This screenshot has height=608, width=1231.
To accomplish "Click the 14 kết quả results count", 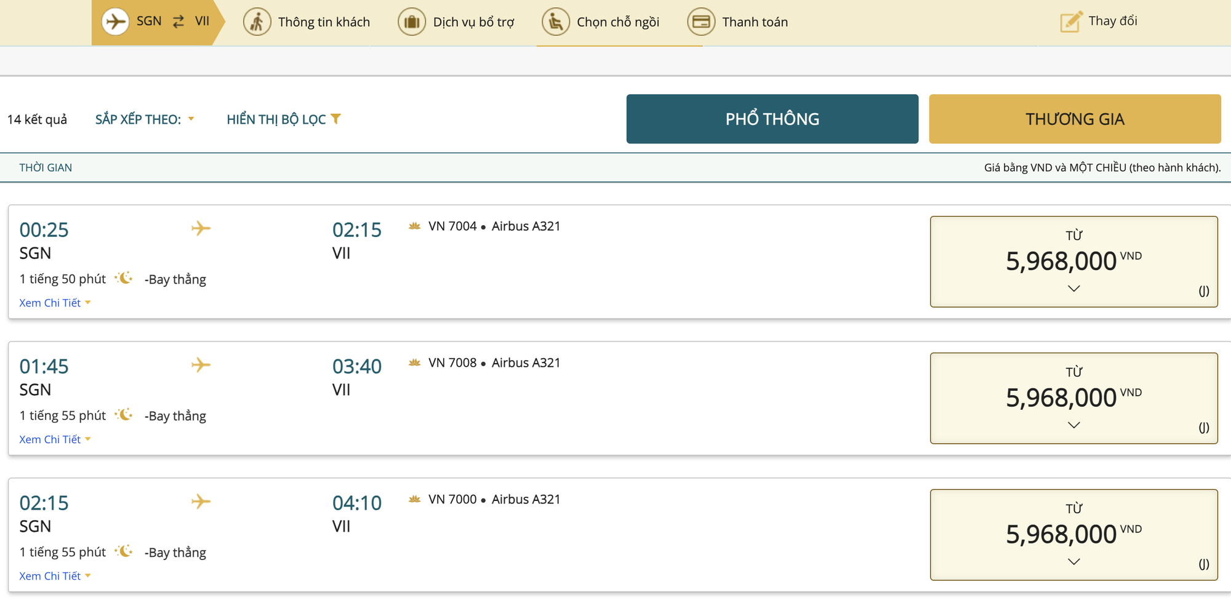I will pyautogui.click(x=37, y=119).
